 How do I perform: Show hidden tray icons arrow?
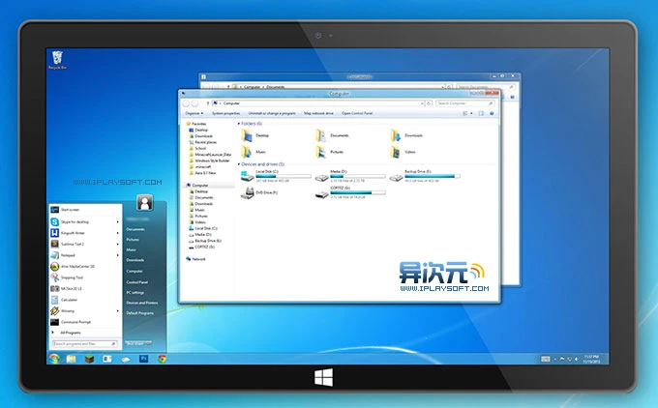click(x=555, y=359)
